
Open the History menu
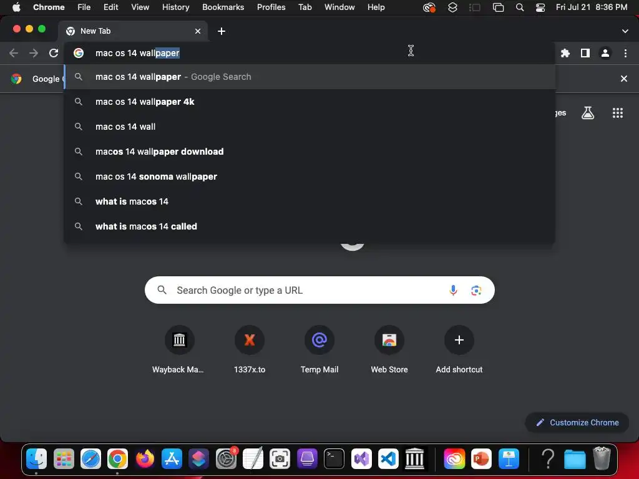point(175,7)
